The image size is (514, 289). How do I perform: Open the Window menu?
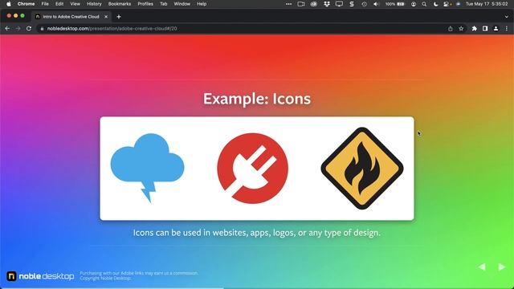182,4
